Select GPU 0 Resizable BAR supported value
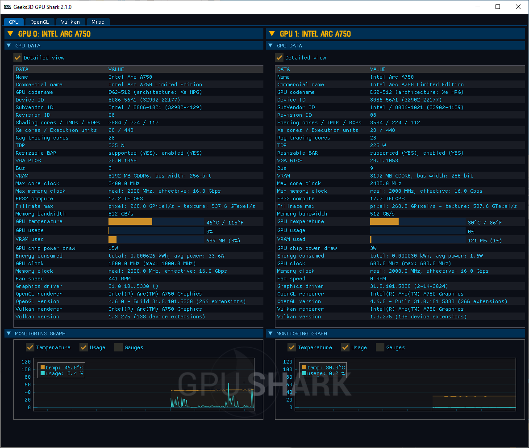This screenshot has height=448, width=529. 155,153
